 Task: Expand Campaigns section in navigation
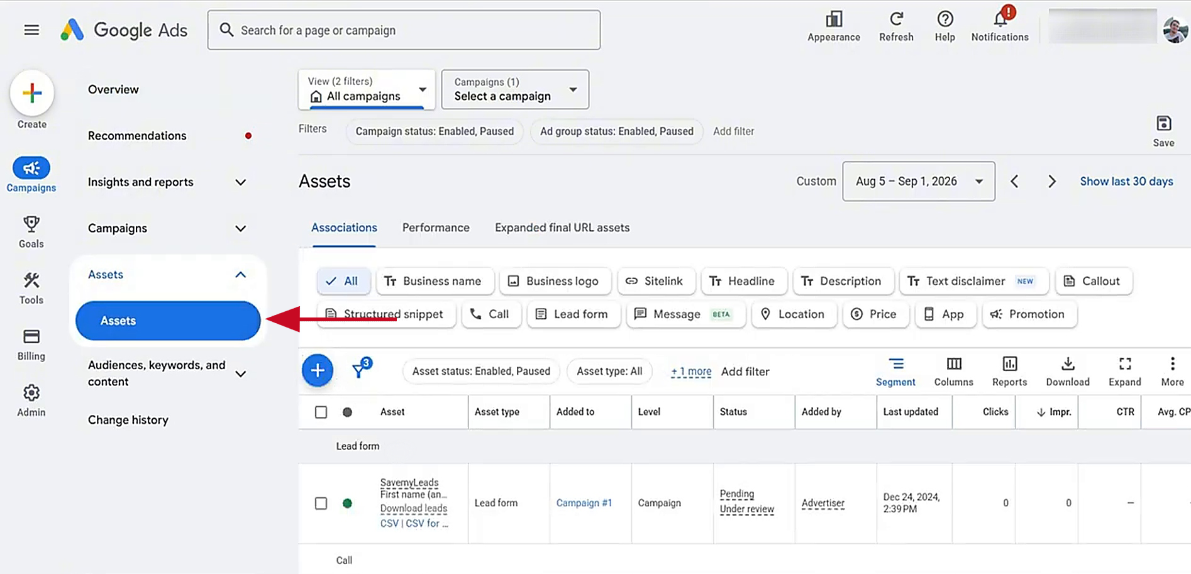(240, 228)
